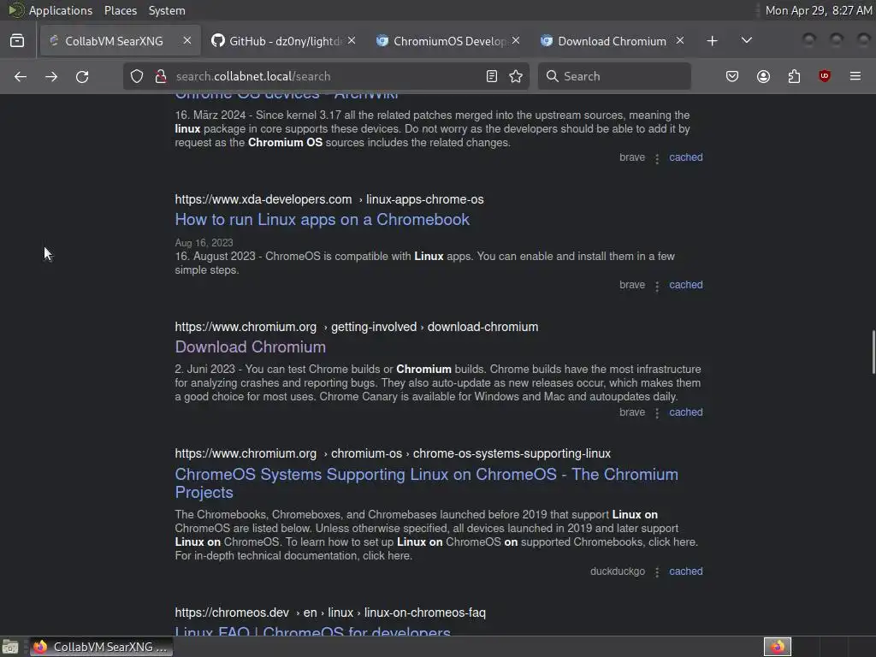Viewport: 876px width, 657px height.
Task: Click the clock showing Mon Apr 29
Action: (x=819, y=10)
